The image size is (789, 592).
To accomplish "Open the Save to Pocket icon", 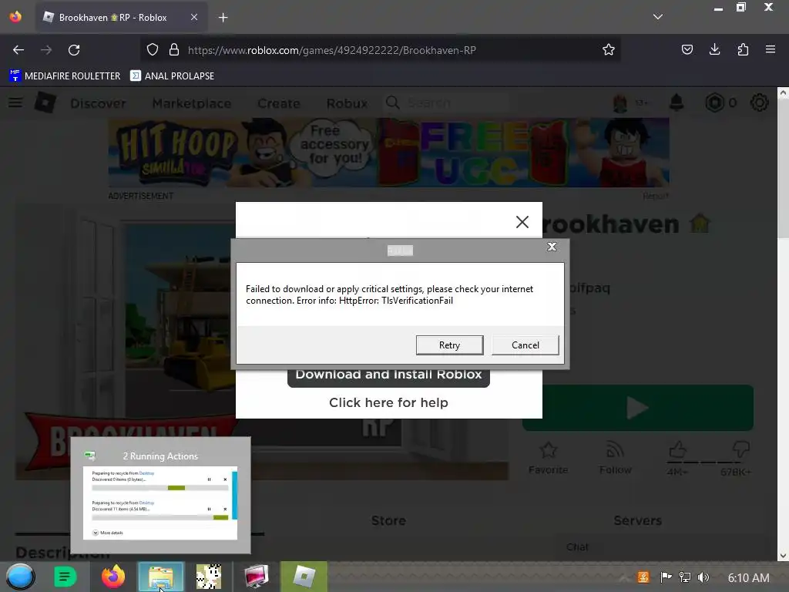I will pos(687,49).
